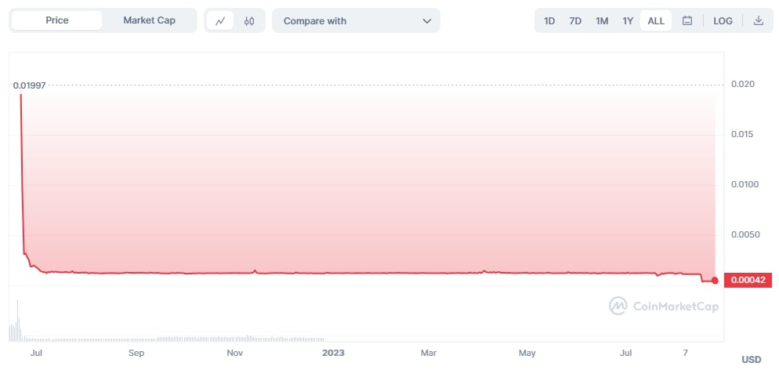Screen dimensions: 779x370
Task: Select the Market Cap tab
Action: 149,20
